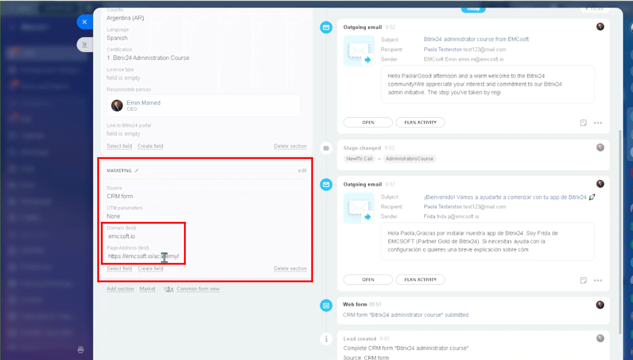Image resolution: width=633 pixels, height=360 pixels.
Task: Click the Common form view people icon
Action: pos(169,289)
